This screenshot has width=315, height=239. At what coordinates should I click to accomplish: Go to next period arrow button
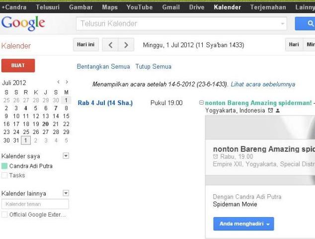(x=126, y=45)
